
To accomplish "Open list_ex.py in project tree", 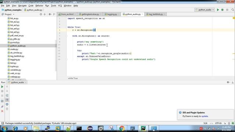I will pyautogui.click(x=14, y=18).
